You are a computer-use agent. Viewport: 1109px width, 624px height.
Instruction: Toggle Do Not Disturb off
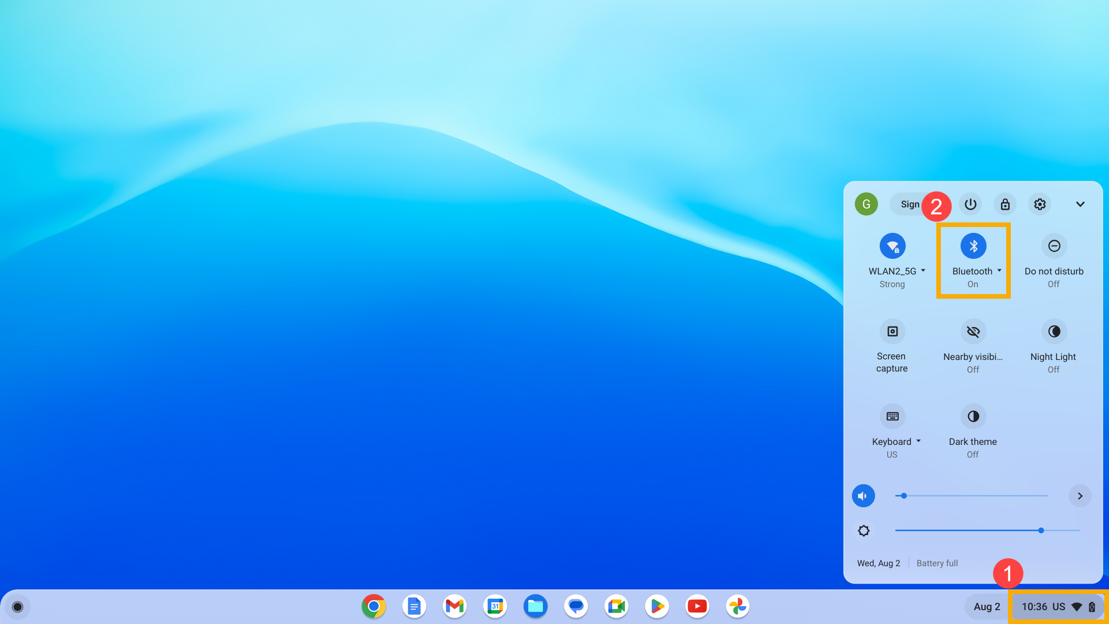coord(1054,246)
